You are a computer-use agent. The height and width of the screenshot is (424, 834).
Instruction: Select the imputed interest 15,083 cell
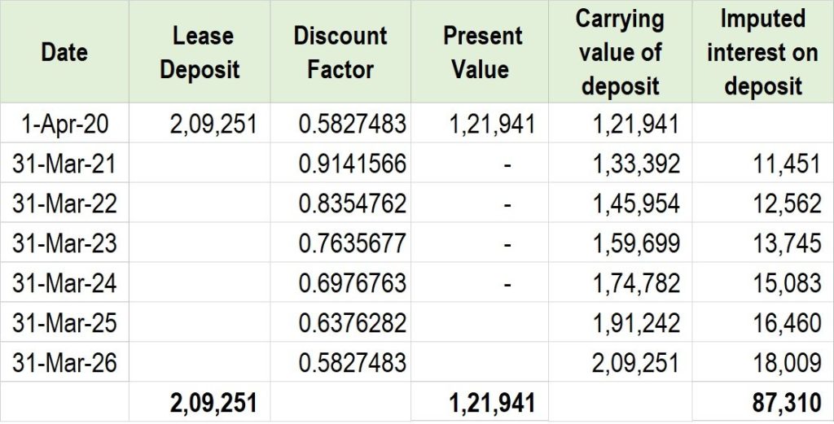click(786, 283)
